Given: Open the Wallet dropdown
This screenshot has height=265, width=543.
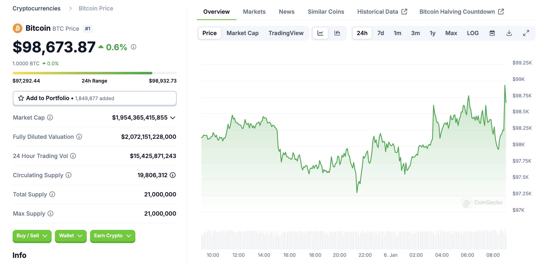Looking at the screenshot, I should point(71,236).
